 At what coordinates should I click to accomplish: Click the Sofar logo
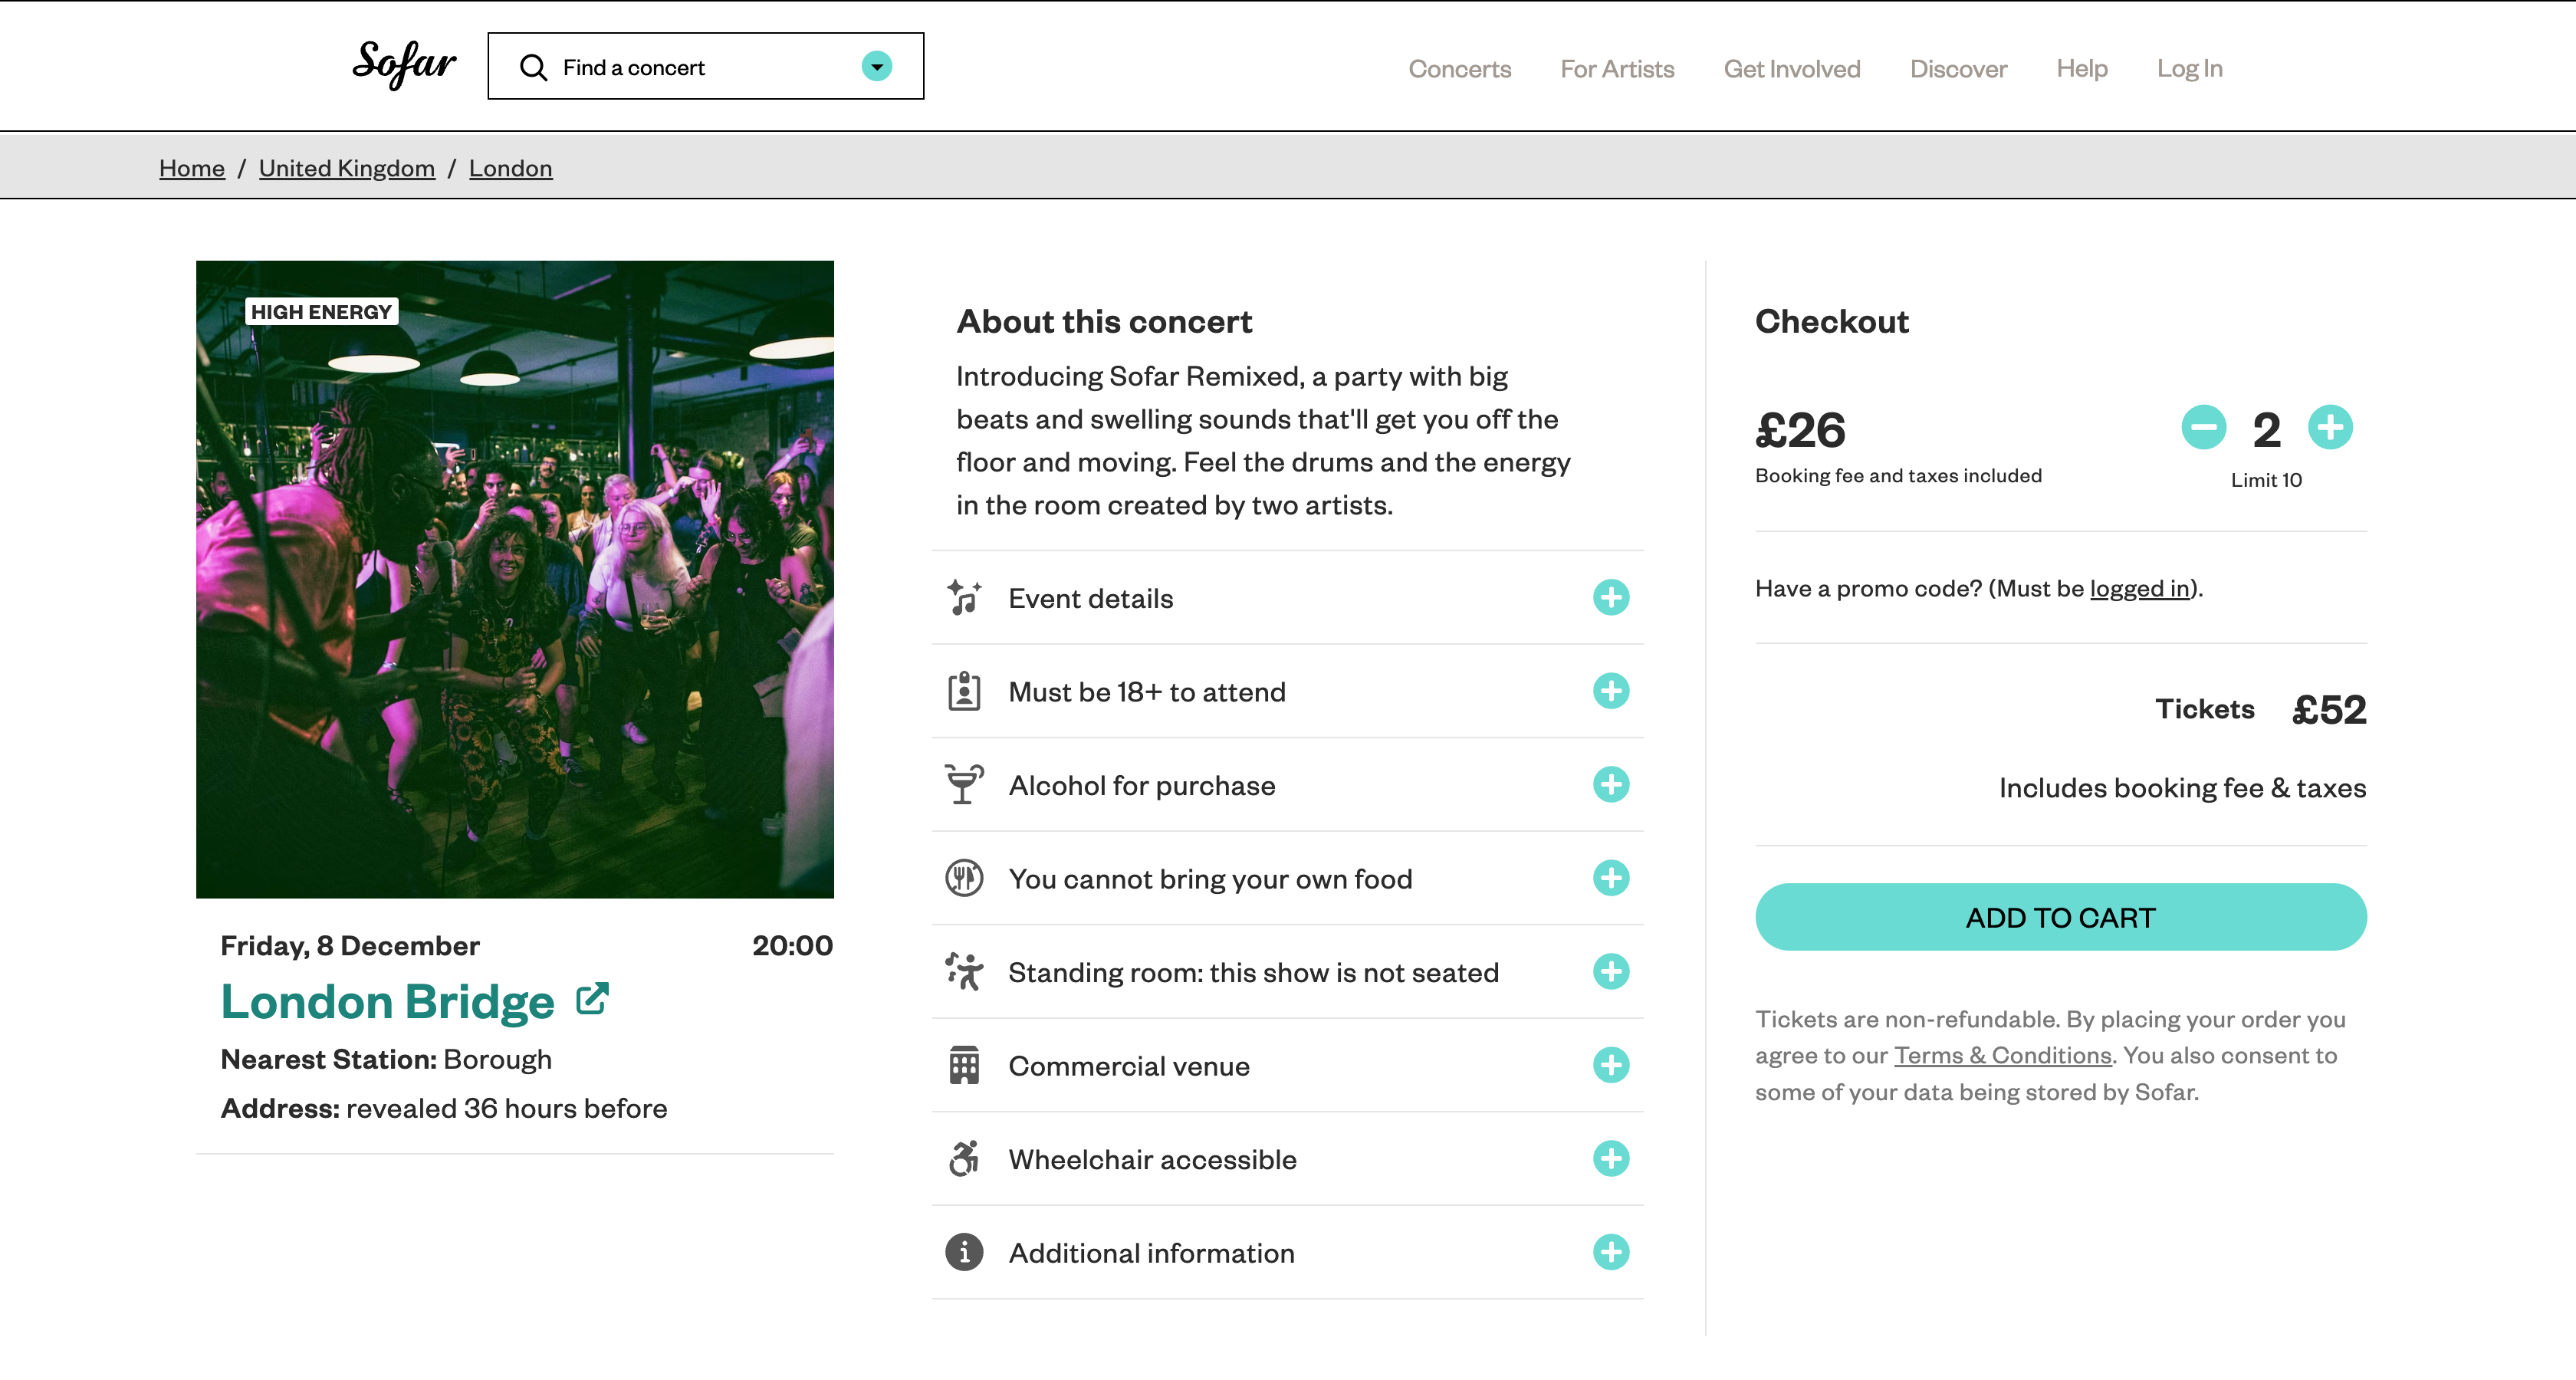404,65
